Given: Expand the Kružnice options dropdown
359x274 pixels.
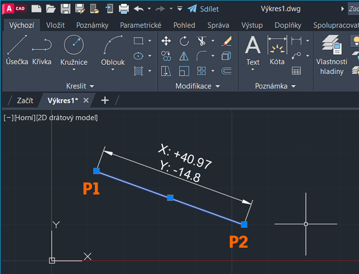Looking at the screenshot, I should point(74,70).
